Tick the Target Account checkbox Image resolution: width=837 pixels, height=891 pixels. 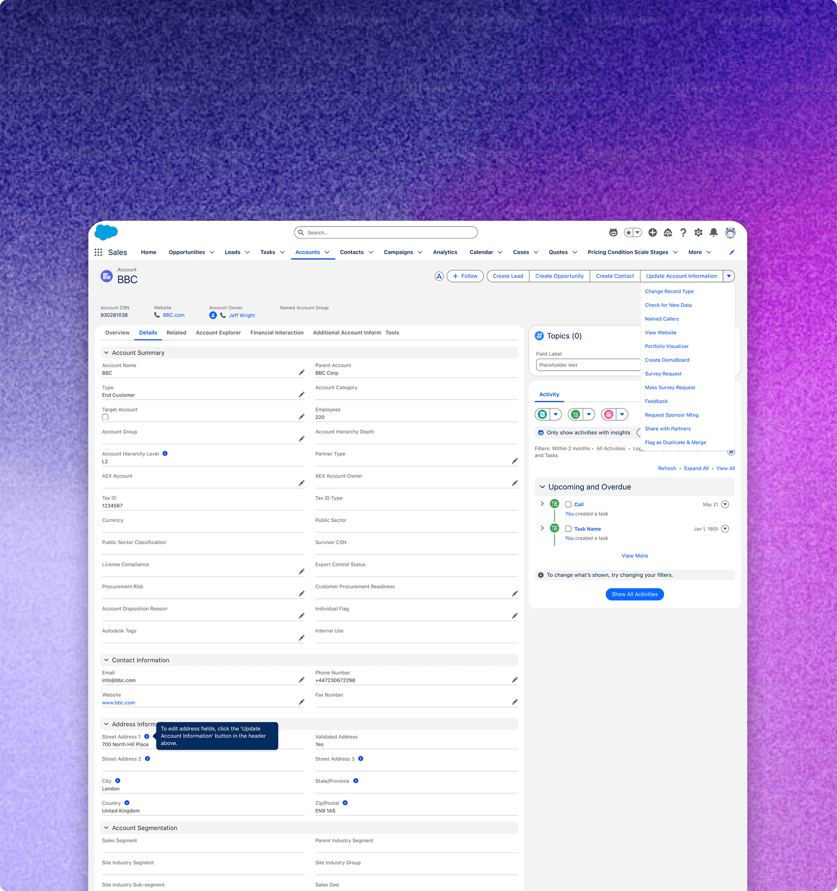tap(105, 417)
